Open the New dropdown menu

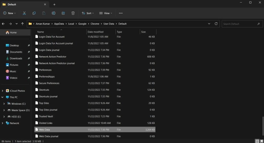pyautogui.click(x=9, y=13)
